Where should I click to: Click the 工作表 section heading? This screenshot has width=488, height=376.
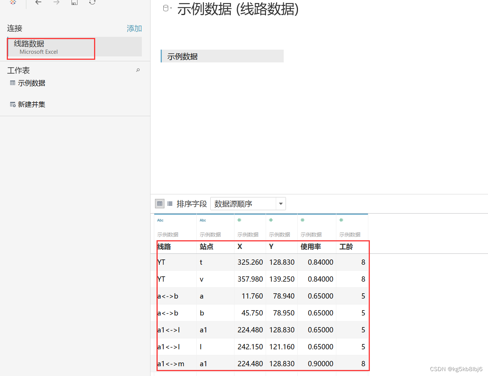point(18,70)
